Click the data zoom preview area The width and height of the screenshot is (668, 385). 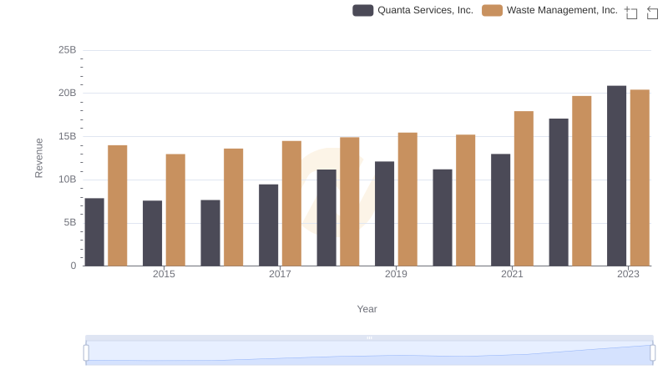(x=369, y=353)
